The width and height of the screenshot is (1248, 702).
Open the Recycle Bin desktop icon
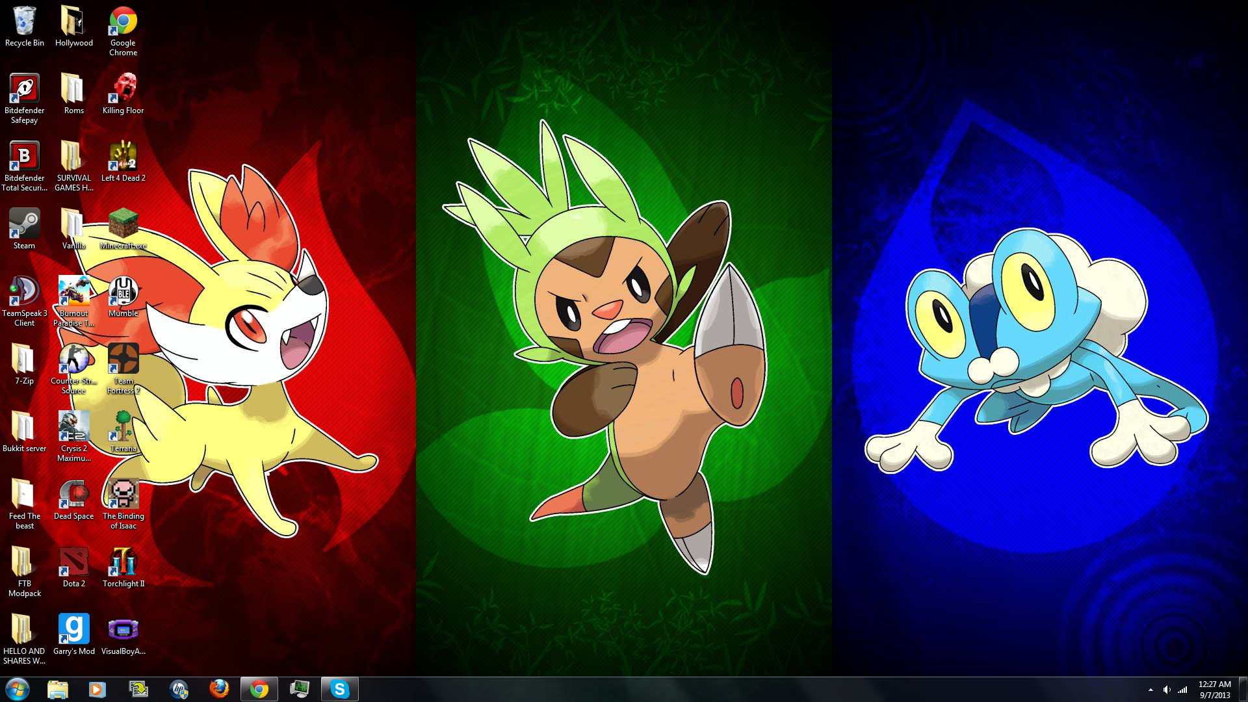[25, 27]
